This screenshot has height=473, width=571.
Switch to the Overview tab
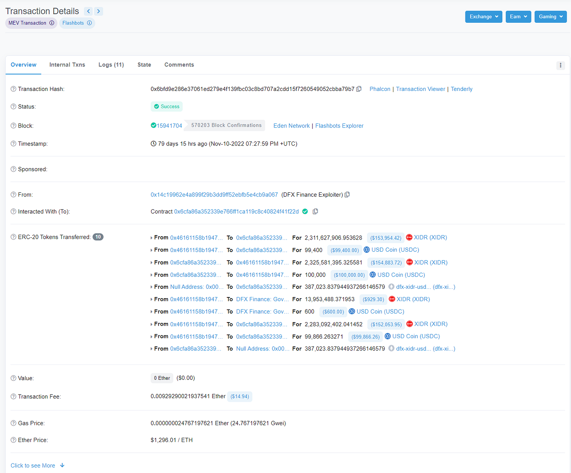[24, 65]
